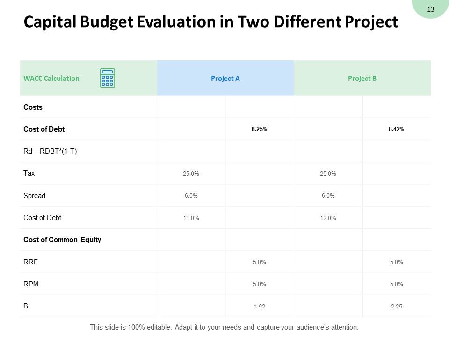This screenshot has height=337, width=449.
Task: Click the beta value 1.92
Action: pos(260,306)
